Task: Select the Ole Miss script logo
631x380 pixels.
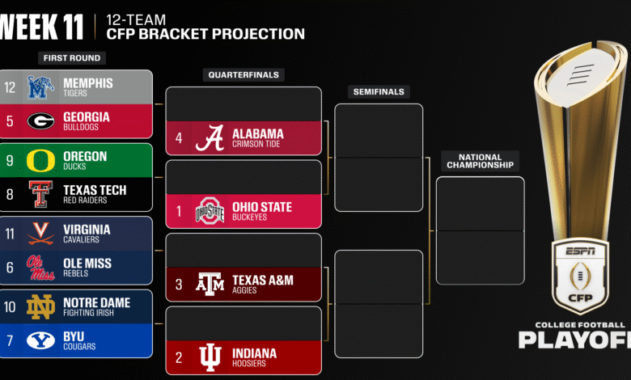Action: click(x=40, y=267)
